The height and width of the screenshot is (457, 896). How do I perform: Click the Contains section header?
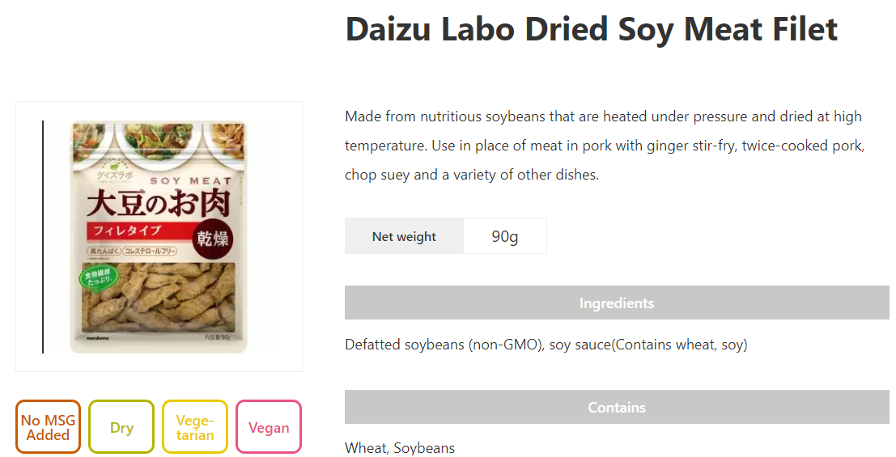tap(617, 407)
